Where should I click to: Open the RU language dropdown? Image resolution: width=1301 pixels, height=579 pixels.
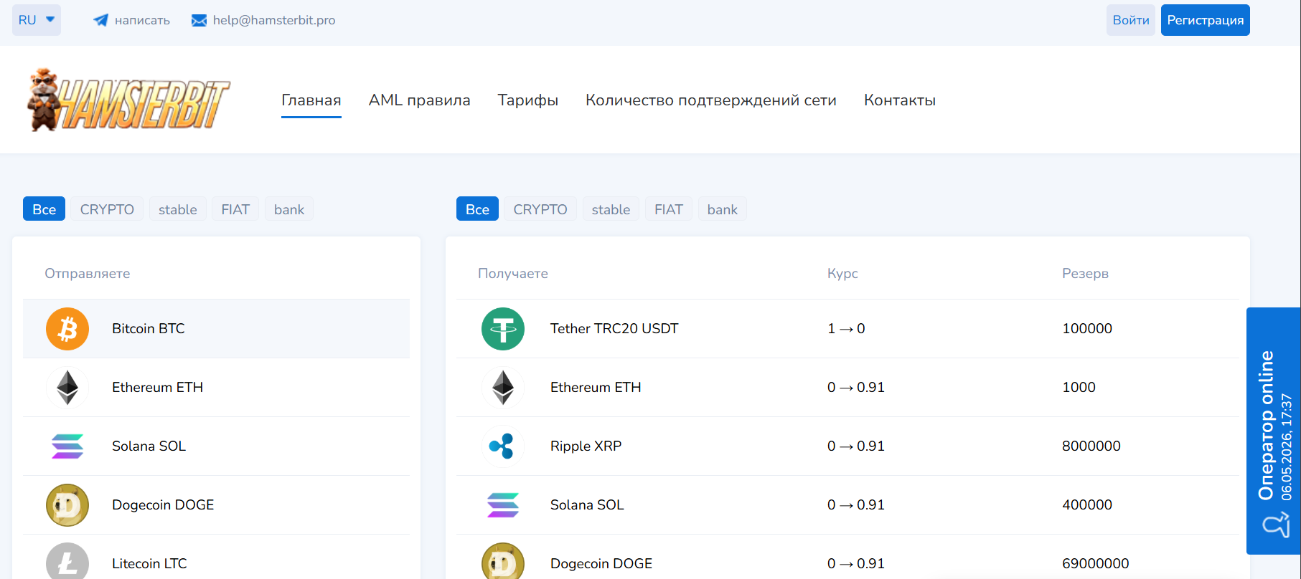(x=37, y=20)
